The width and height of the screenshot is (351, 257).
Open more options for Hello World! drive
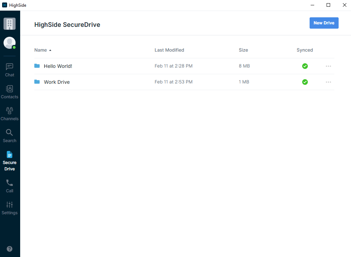[328, 66]
